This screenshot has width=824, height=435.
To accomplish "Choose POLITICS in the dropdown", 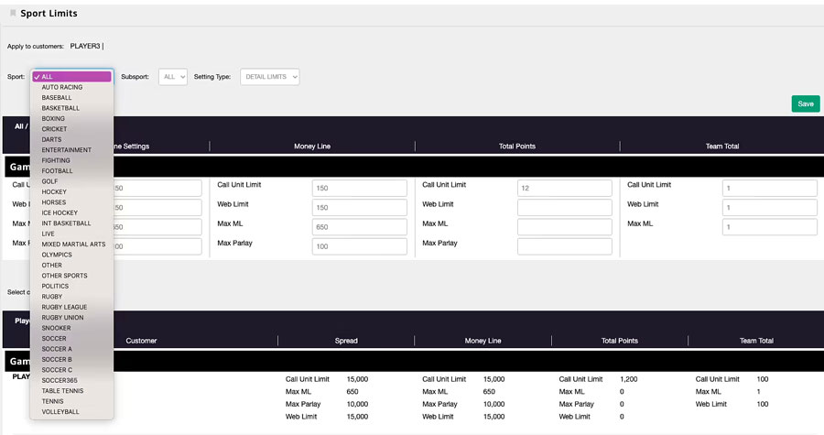I will (55, 287).
